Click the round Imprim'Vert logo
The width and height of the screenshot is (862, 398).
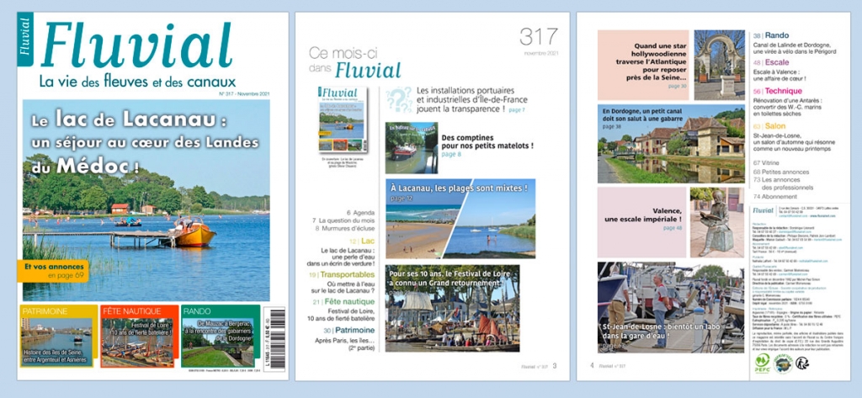(x=784, y=363)
